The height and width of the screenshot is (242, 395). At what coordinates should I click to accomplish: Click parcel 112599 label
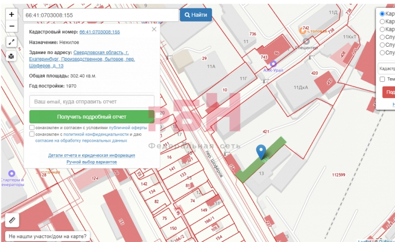click(x=338, y=175)
